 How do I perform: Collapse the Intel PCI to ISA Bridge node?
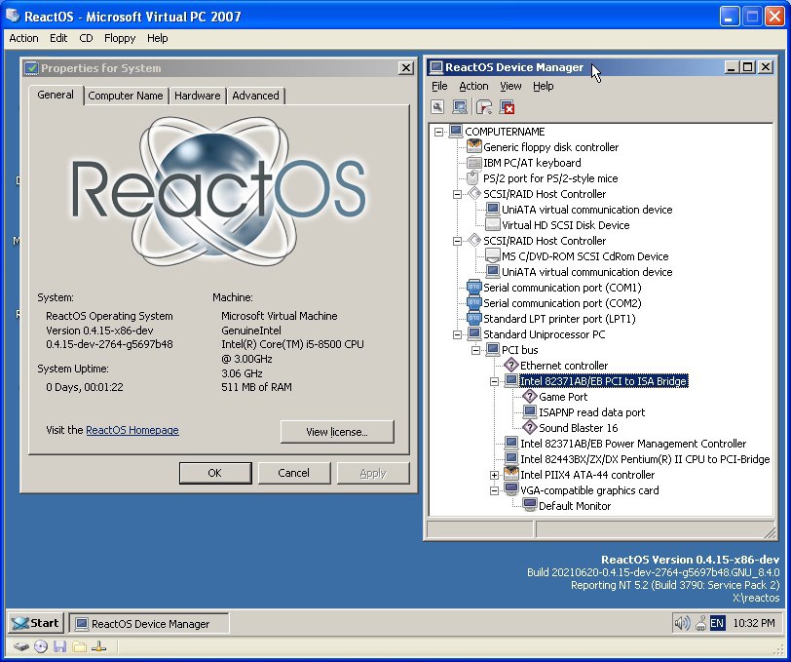coord(495,381)
